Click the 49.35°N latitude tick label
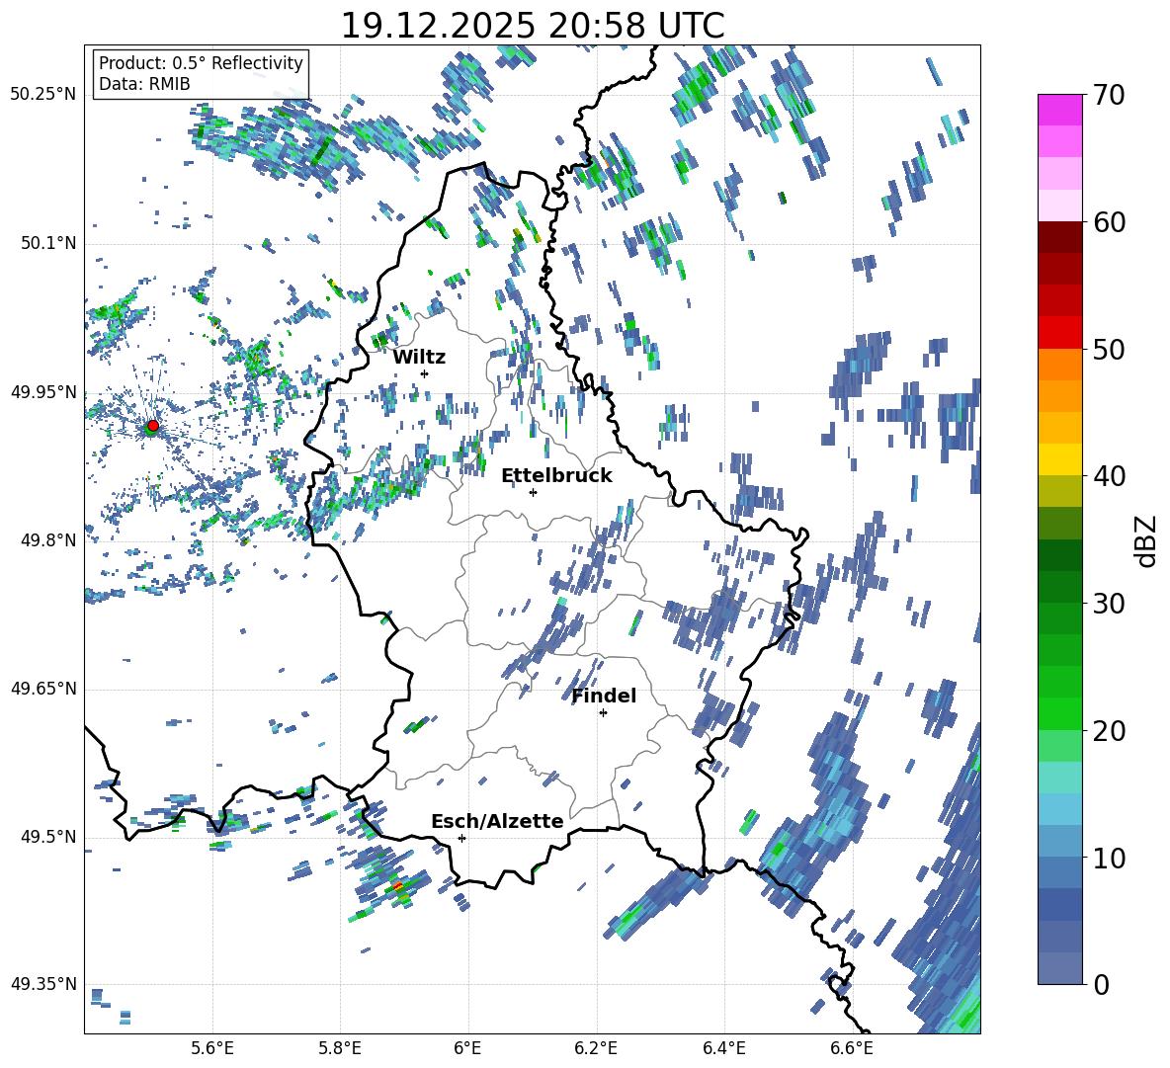The image size is (1170, 1068). coord(42,984)
